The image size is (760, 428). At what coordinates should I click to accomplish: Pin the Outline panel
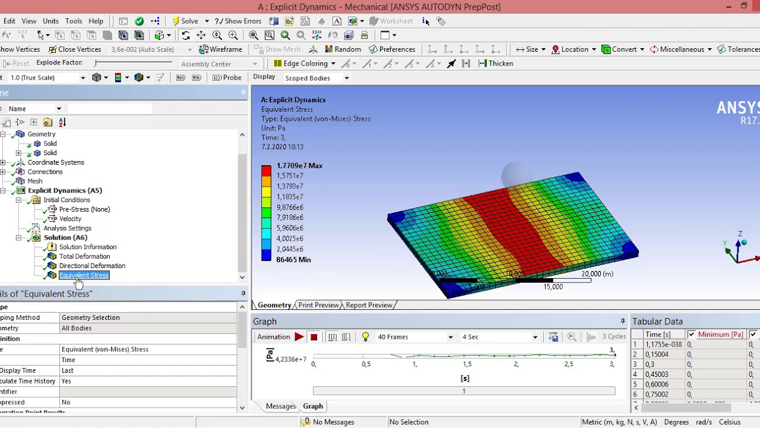[x=243, y=93]
